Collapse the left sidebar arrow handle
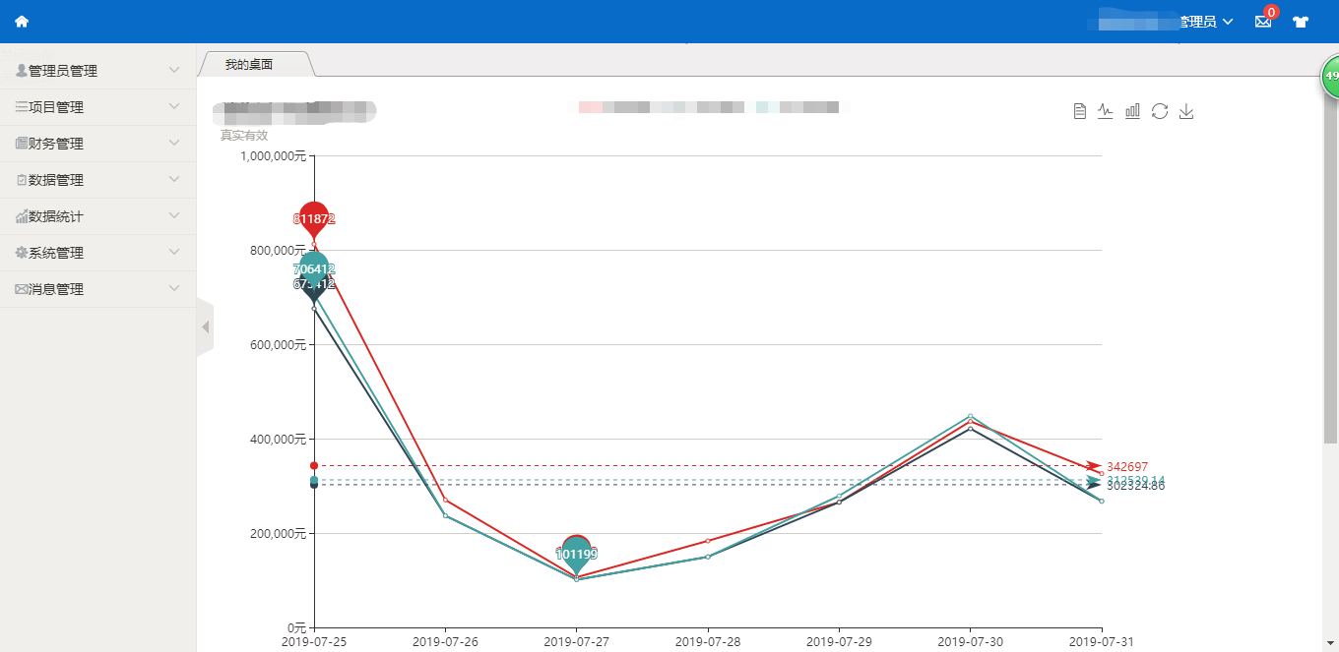This screenshot has width=1339, height=652. click(x=205, y=326)
